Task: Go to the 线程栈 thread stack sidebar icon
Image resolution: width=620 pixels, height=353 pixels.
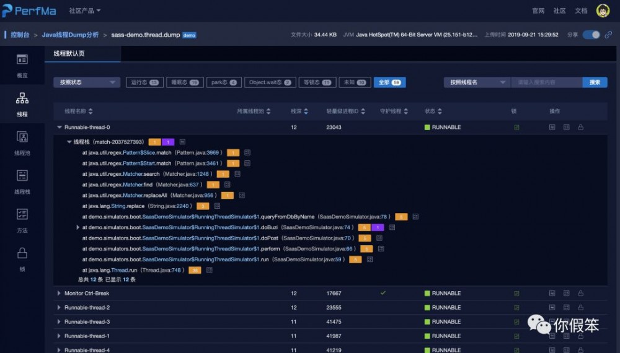Action: tap(22, 181)
